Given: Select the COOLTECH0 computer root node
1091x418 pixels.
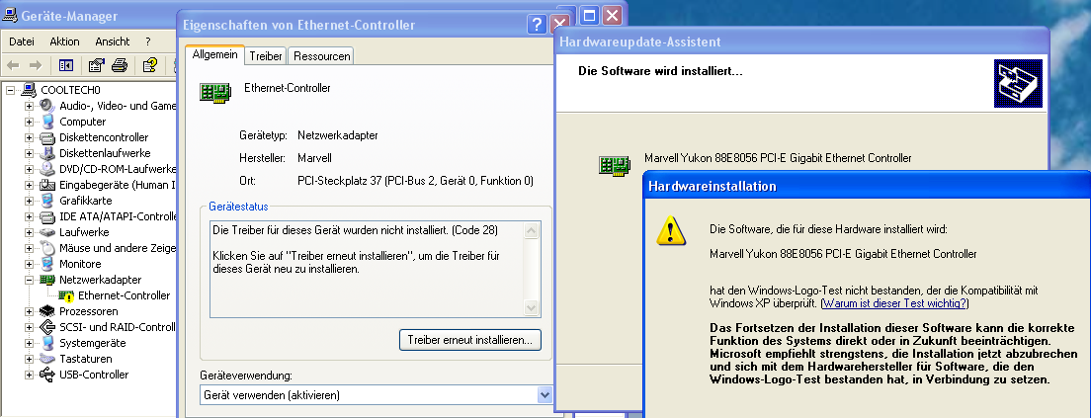Looking at the screenshot, I should pyautogui.click(x=70, y=90).
